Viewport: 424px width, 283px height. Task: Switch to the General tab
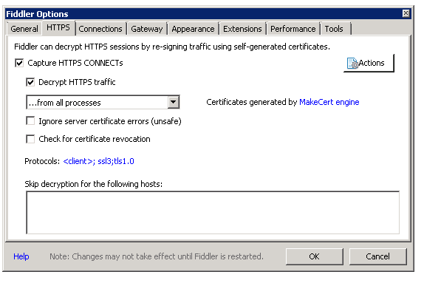pyautogui.click(x=24, y=29)
